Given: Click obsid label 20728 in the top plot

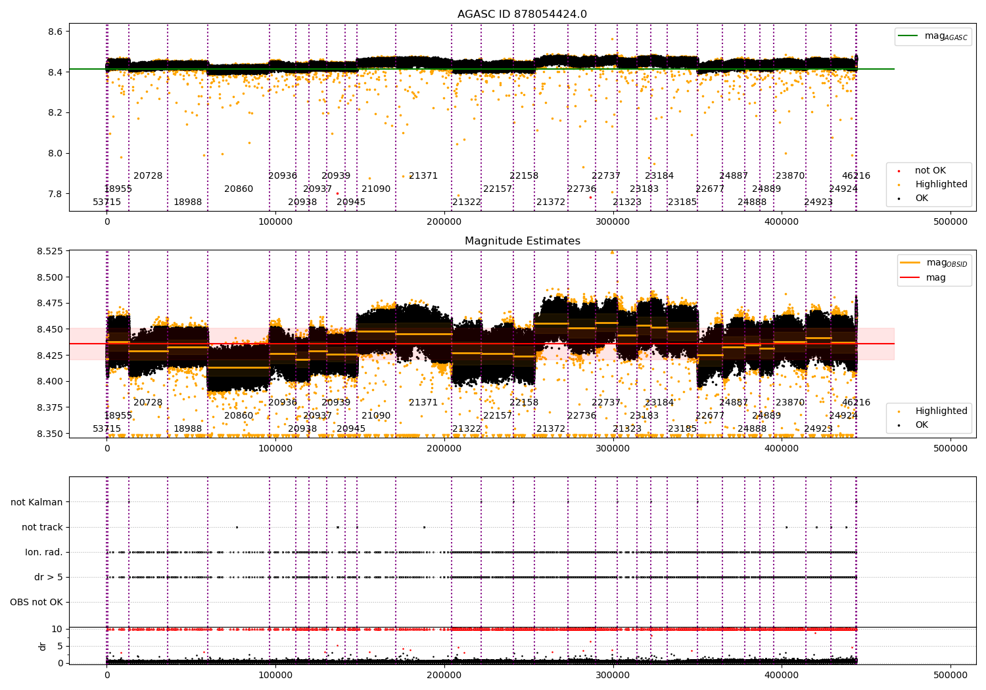Looking at the screenshot, I should (148, 175).
